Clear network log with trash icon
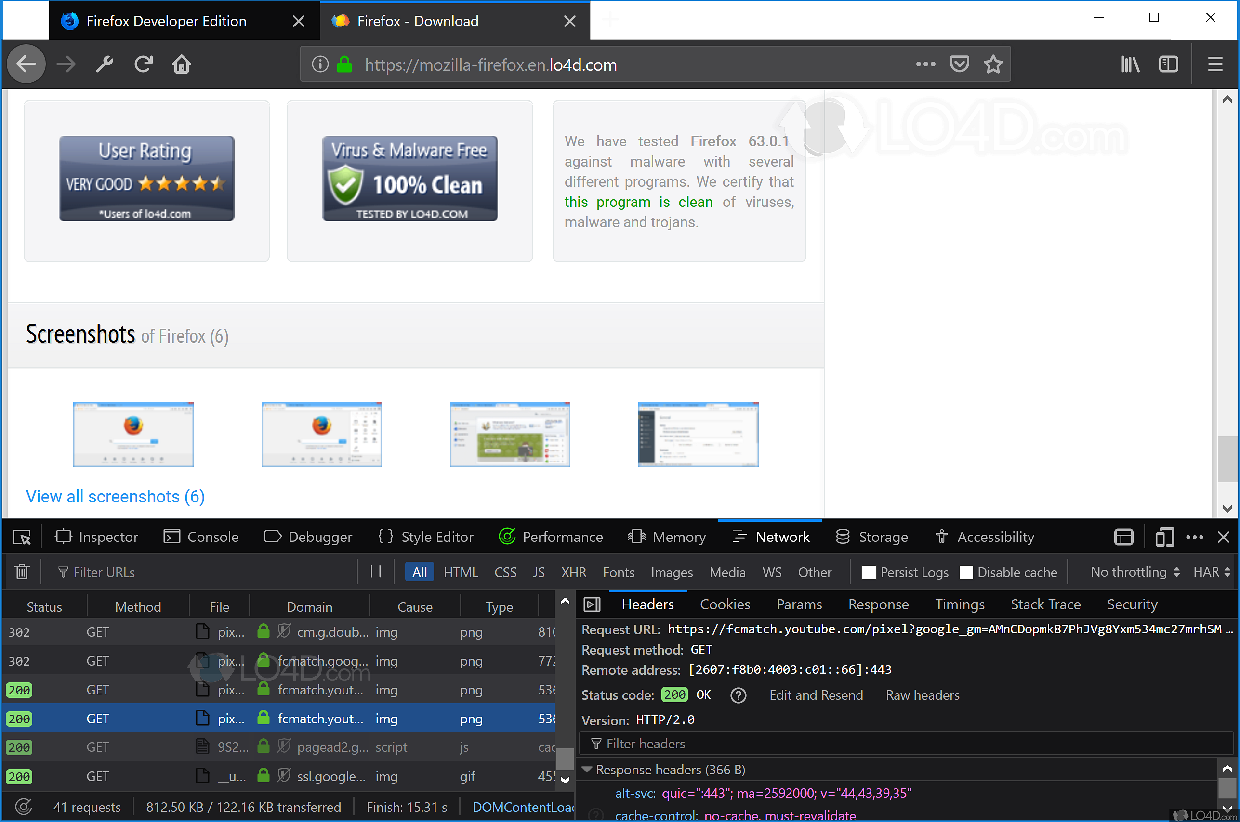 [22, 572]
